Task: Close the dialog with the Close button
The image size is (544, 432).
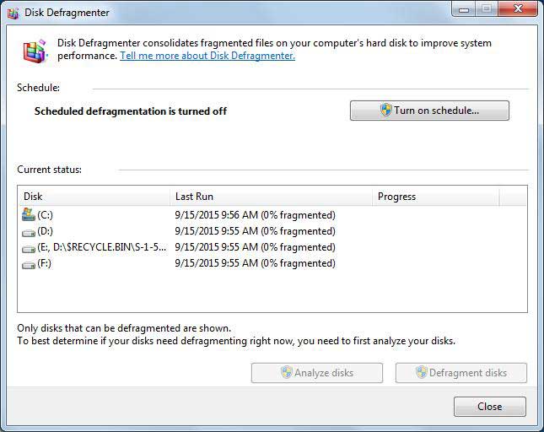Action: pyautogui.click(x=489, y=407)
